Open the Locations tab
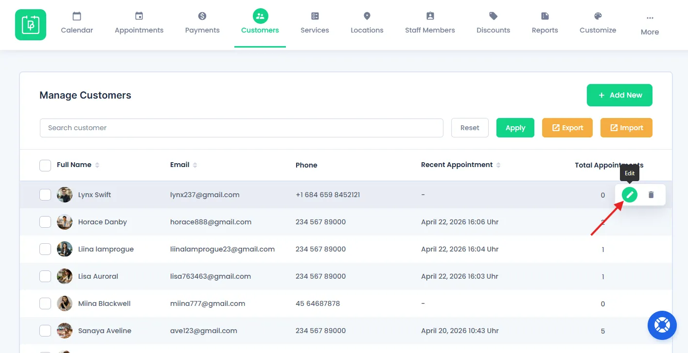 pos(367,23)
